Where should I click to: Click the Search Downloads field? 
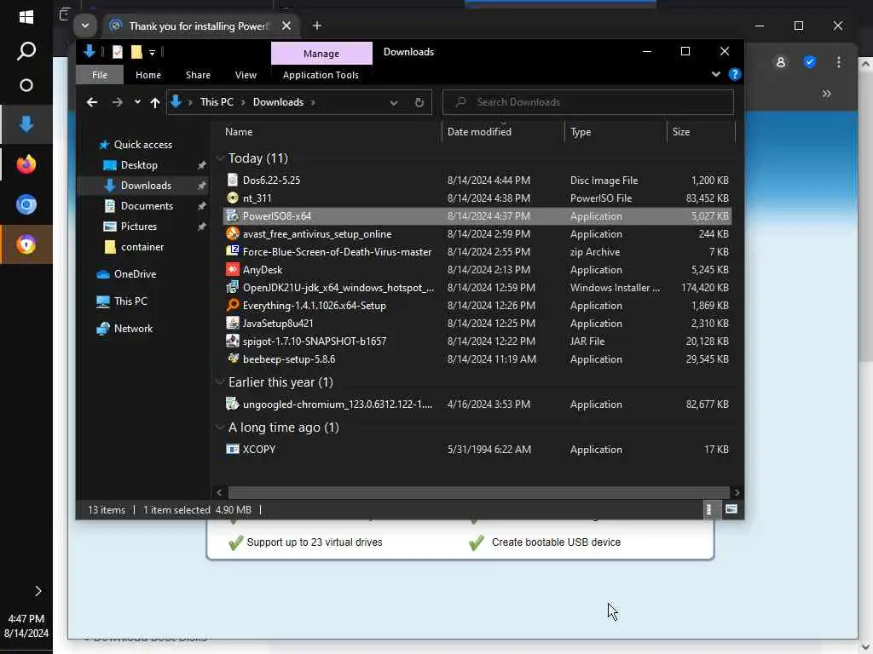pos(588,102)
